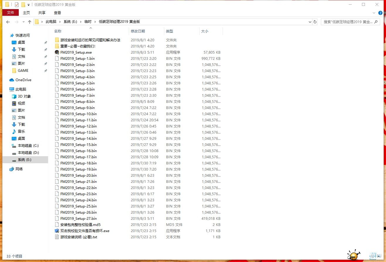Screen dimensions: 386x262
Task: Open the address bar history dropdown
Action: click(310, 22)
